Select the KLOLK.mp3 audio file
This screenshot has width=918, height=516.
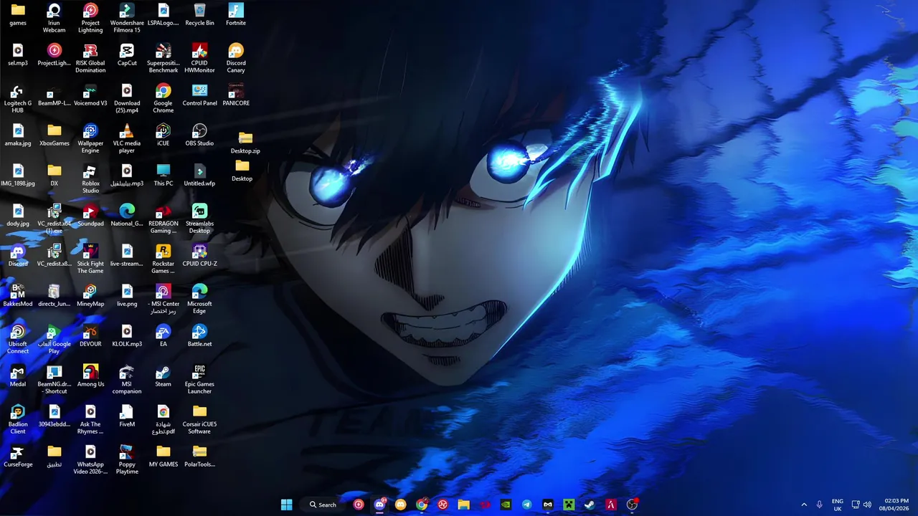pyautogui.click(x=127, y=336)
